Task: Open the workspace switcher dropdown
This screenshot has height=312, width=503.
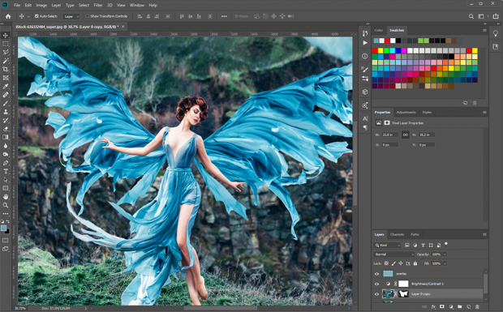Action: (x=483, y=16)
